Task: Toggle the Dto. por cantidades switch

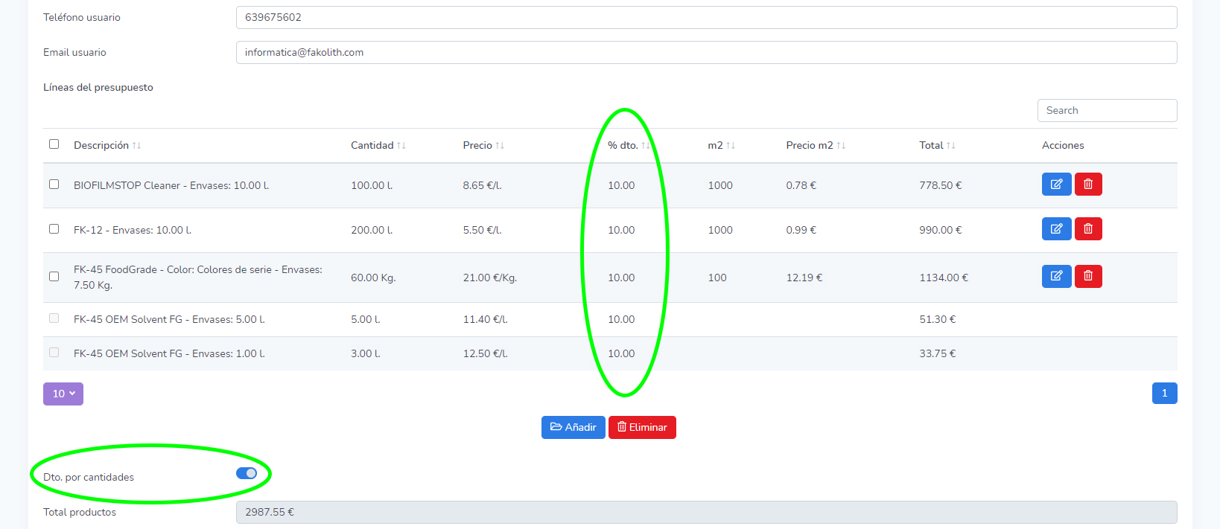Action: pyautogui.click(x=247, y=473)
